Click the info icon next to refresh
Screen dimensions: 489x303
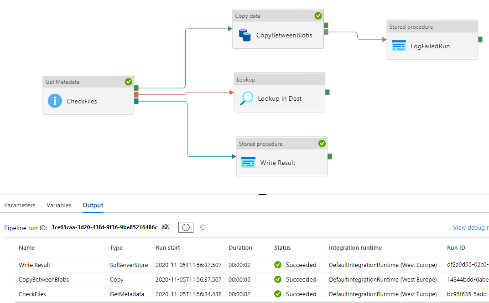pyautogui.click(x=203, y=227)
